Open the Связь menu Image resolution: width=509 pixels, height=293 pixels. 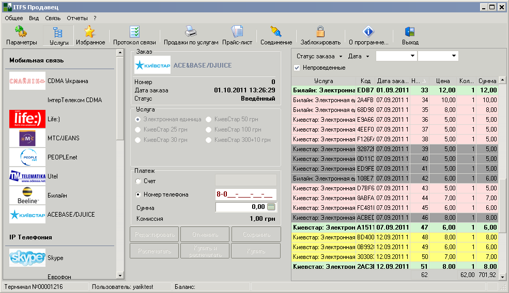tap(53, 18)
